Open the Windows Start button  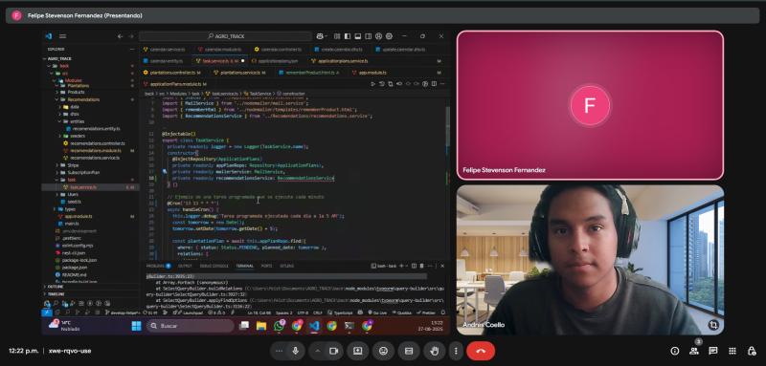pos(136,326)
